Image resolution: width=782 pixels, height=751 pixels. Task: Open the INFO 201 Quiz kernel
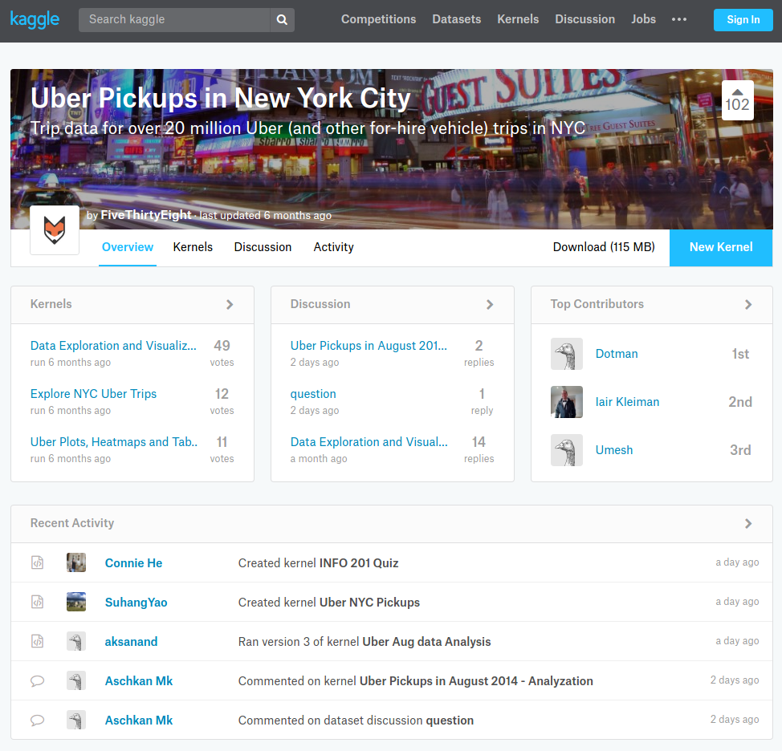pos(359,563)
